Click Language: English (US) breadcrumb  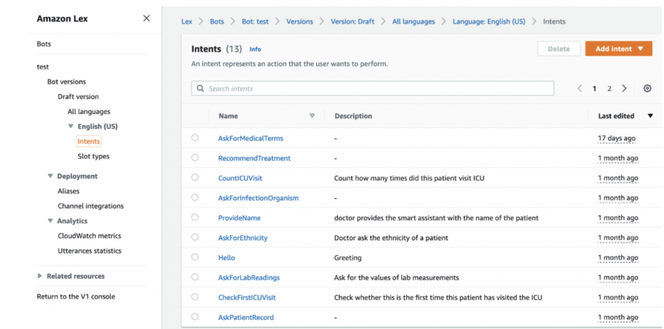489,21
